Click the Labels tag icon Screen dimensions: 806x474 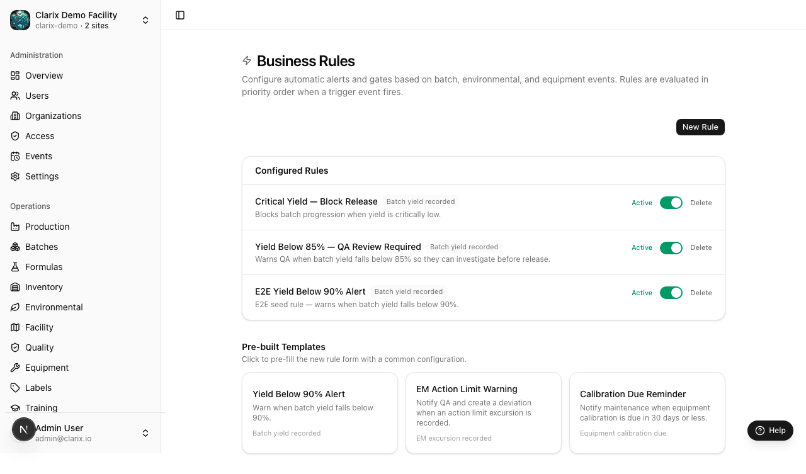15,388
